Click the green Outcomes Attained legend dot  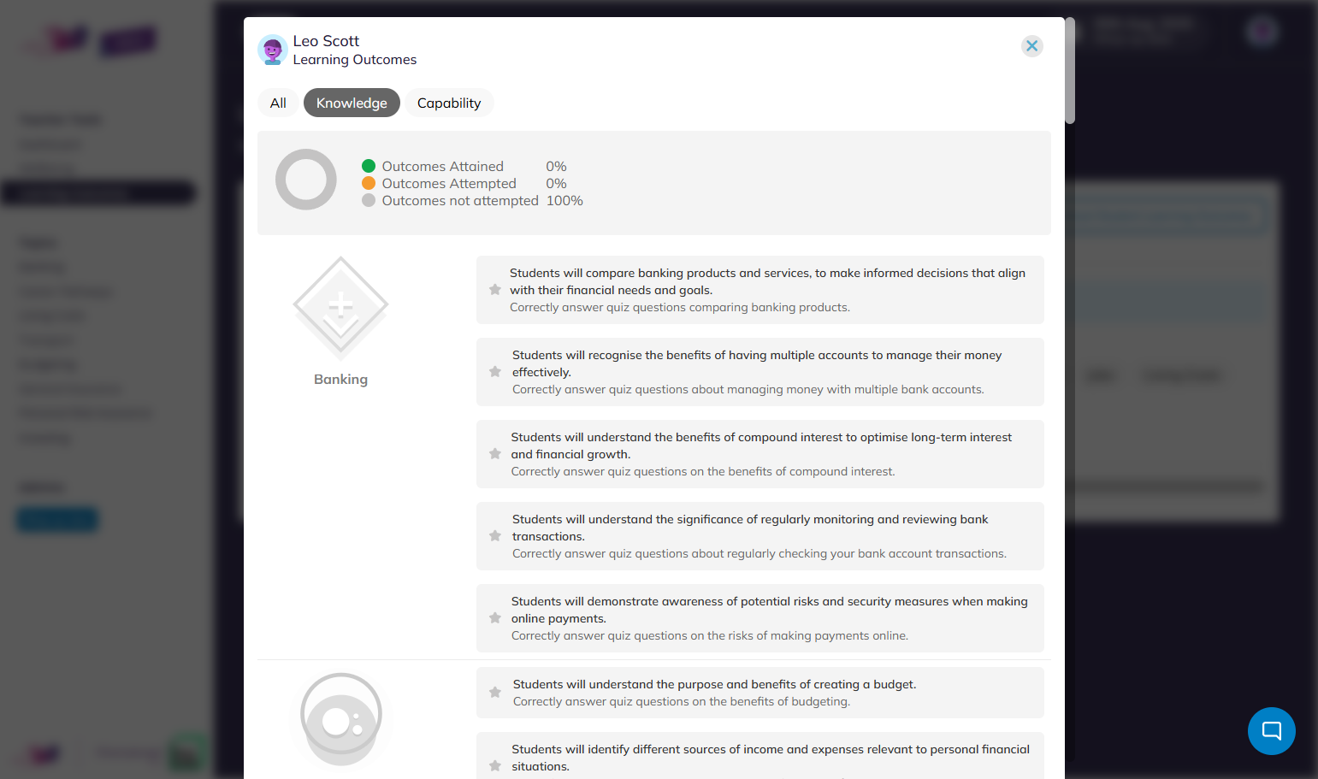tap(369, 166)
